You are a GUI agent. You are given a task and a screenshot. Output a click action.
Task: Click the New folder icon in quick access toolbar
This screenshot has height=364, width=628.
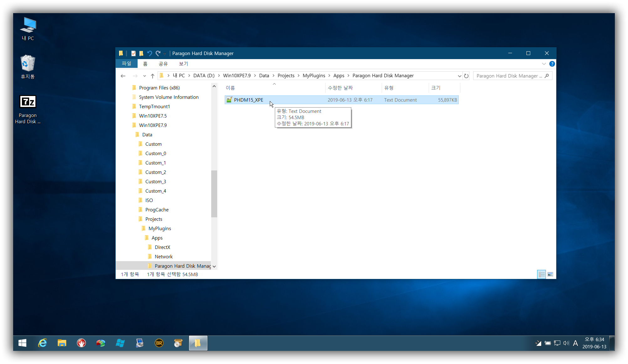point(141,53)
